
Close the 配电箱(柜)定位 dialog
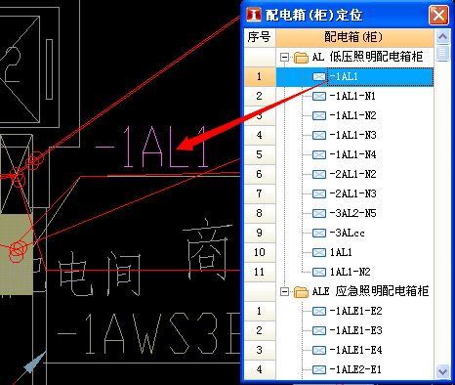coord(438,15)
